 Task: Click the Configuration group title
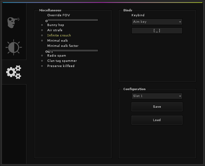[x=134, y=89]
